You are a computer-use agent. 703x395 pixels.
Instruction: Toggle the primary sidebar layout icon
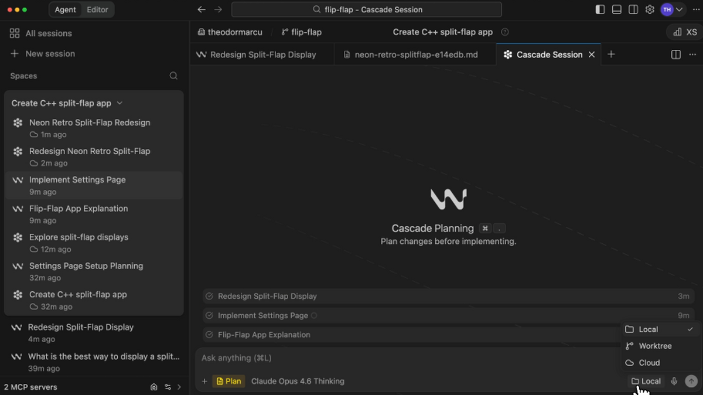tap(600, 9)
